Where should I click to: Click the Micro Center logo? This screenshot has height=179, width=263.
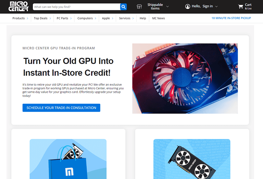pyautogui.click(x=18, y=7)
